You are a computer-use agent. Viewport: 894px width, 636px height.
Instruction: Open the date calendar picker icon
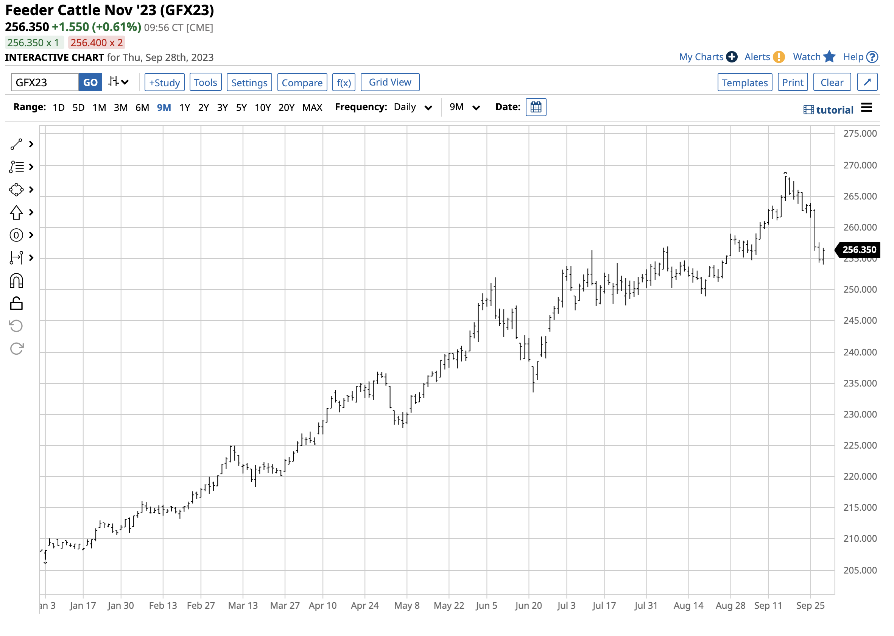(536, 107)
